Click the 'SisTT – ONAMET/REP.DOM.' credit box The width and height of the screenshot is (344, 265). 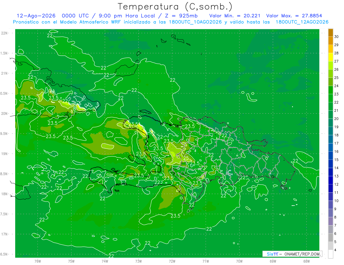(x=292, y=254)
